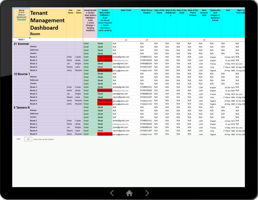Screen dimensions: 258x200
Task: Select the Bank Account Used header
Action: (204, 23)
